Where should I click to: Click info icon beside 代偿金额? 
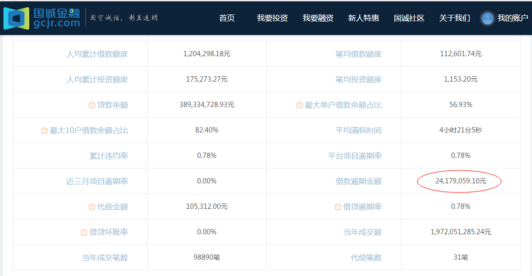click(92, 207)
